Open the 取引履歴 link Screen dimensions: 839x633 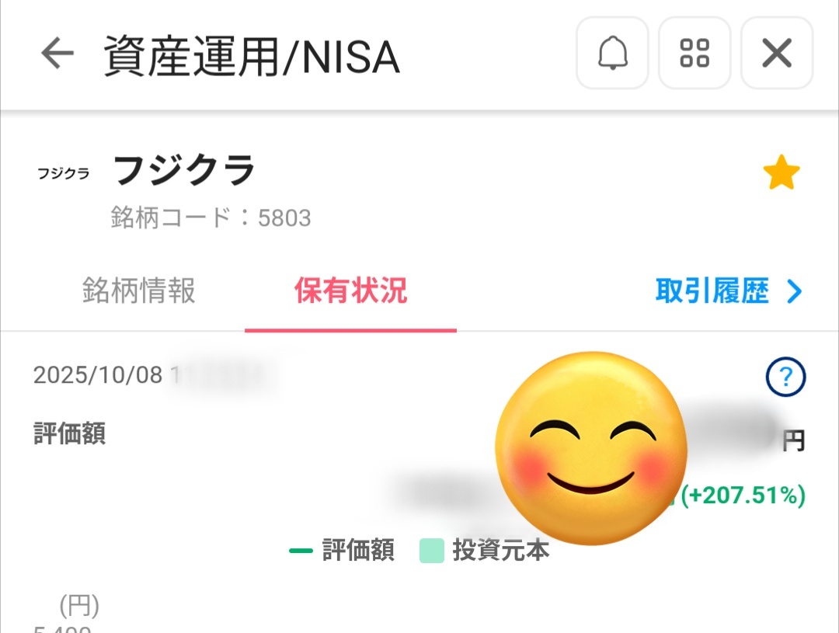click(712, 291)
